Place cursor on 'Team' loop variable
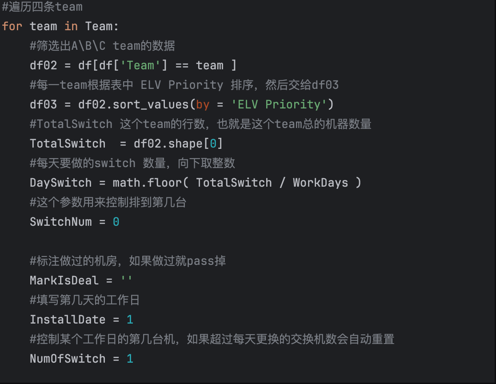The image size is (496, 384). [99, 26]
